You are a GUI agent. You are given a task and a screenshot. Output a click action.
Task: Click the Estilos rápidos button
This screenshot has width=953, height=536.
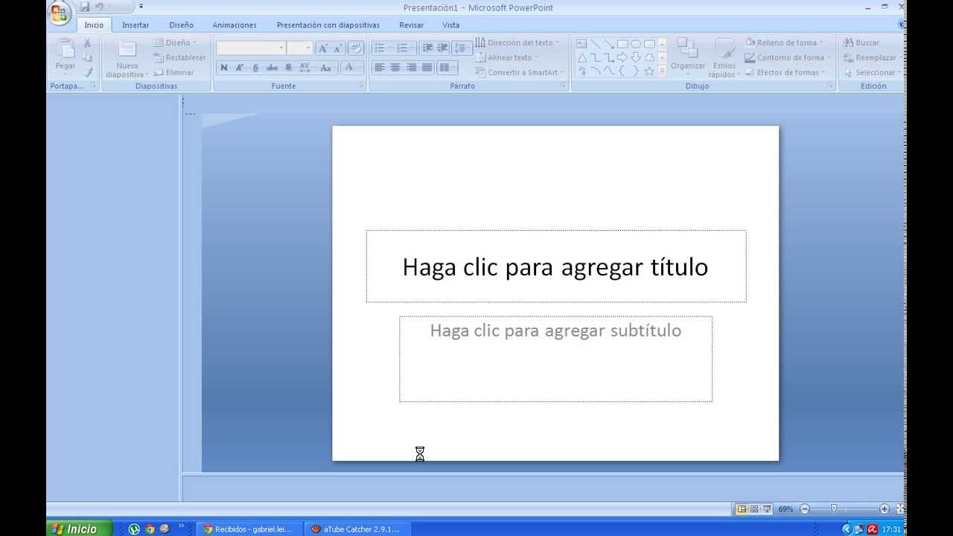[x=724, y=58]
